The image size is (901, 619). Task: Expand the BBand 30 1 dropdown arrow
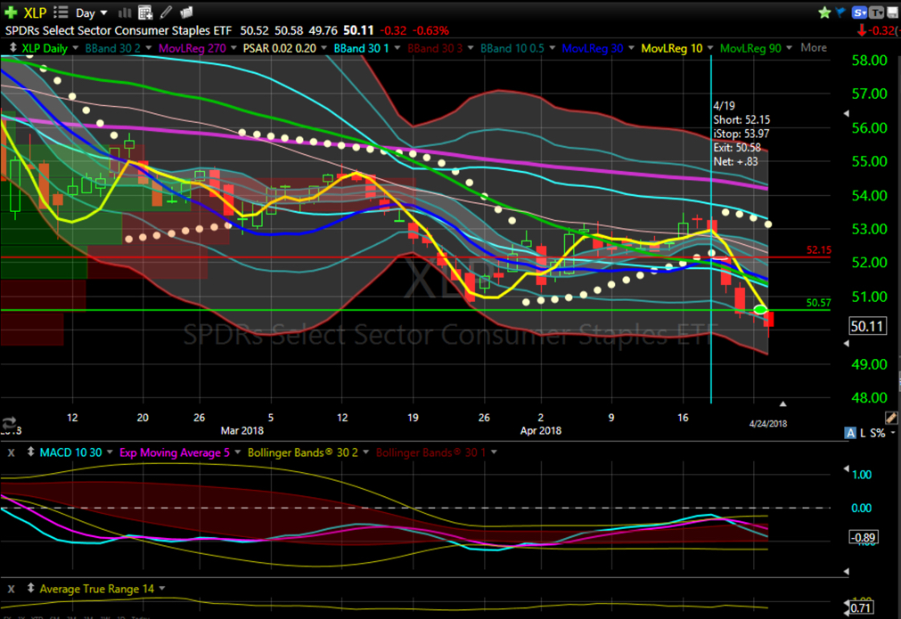397,48
